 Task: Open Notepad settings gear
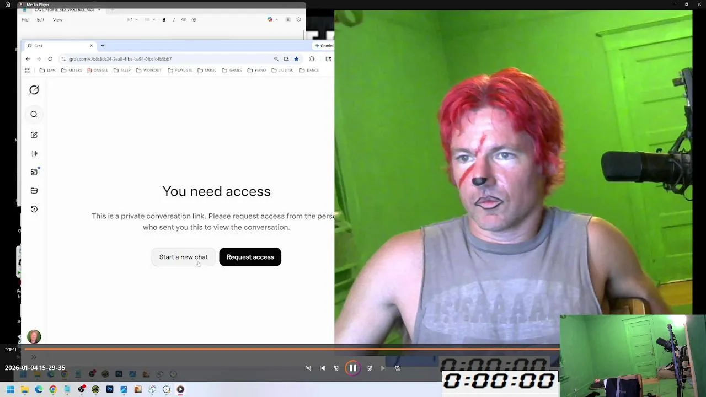[298, 20]
